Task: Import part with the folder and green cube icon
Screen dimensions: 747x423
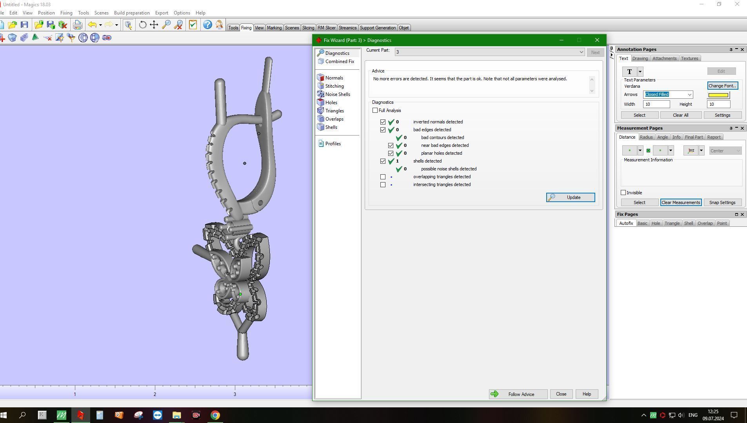Action: [38, 25]
